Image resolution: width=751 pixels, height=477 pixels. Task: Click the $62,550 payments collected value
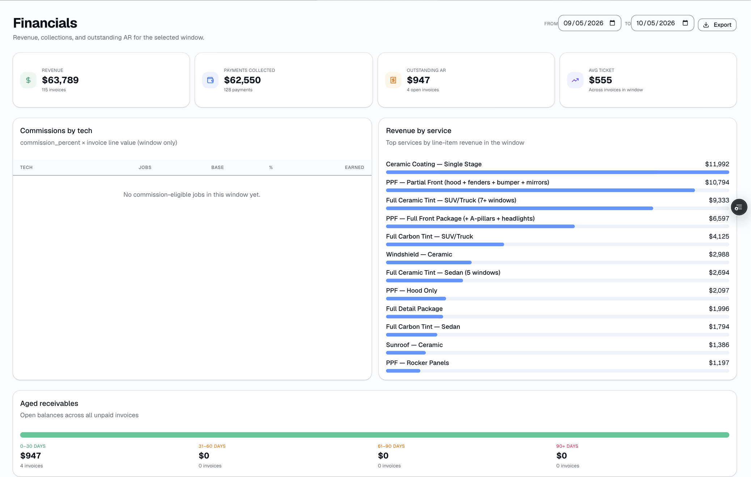(x=242, y=80)
